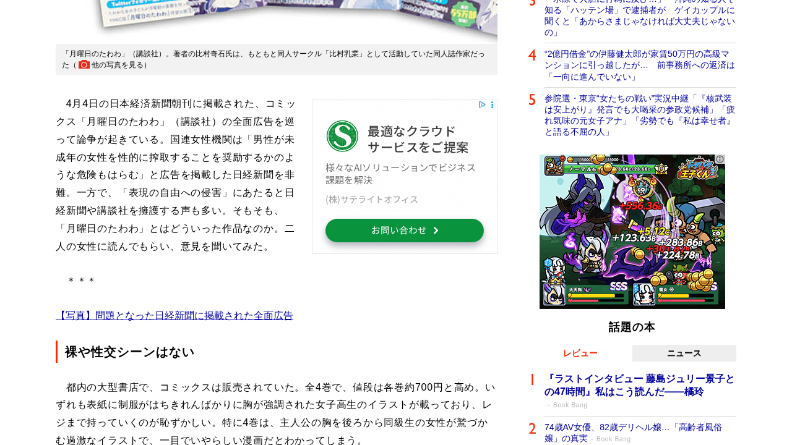Open ranking article 4 about 伊藤健太郎
792x445 pixels.
[640, 65]
